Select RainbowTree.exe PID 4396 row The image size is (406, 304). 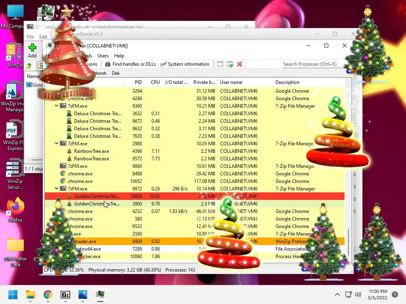(194, 151)
